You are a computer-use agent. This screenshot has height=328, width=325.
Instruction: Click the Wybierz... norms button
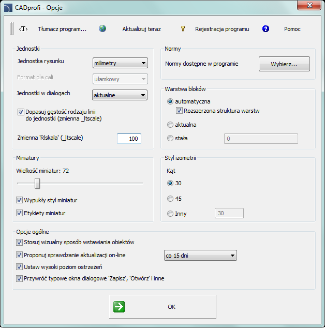point(284,64)
